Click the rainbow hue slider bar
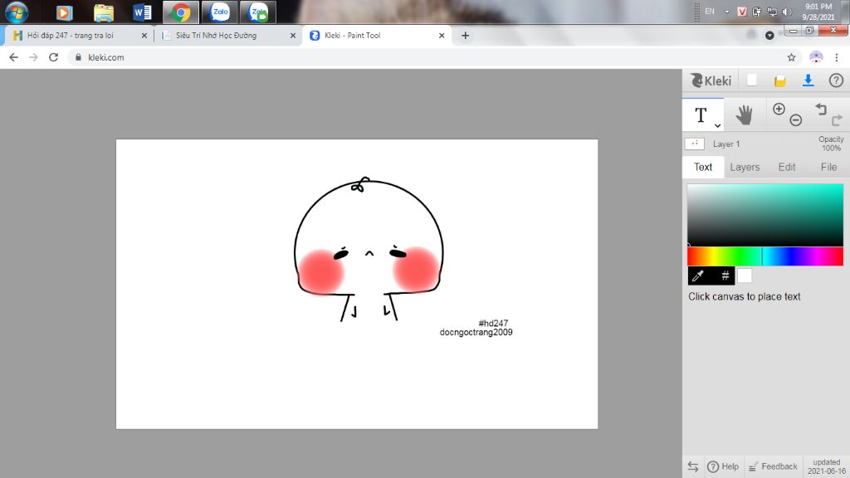This screenshot has height=478, width=850. click(765, 256)
